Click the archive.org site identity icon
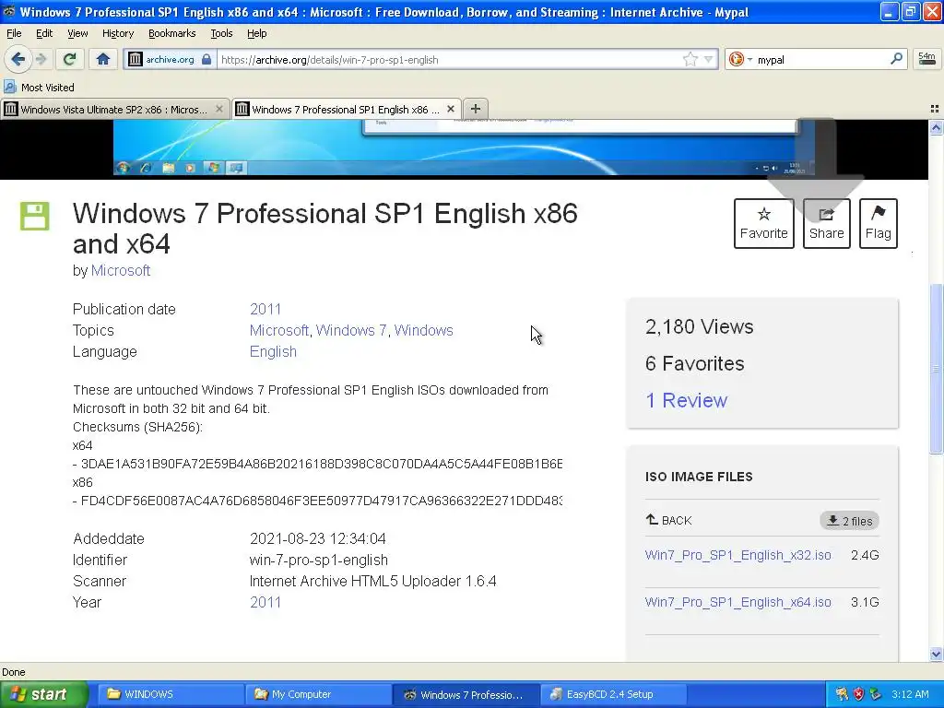 [136, 59]
